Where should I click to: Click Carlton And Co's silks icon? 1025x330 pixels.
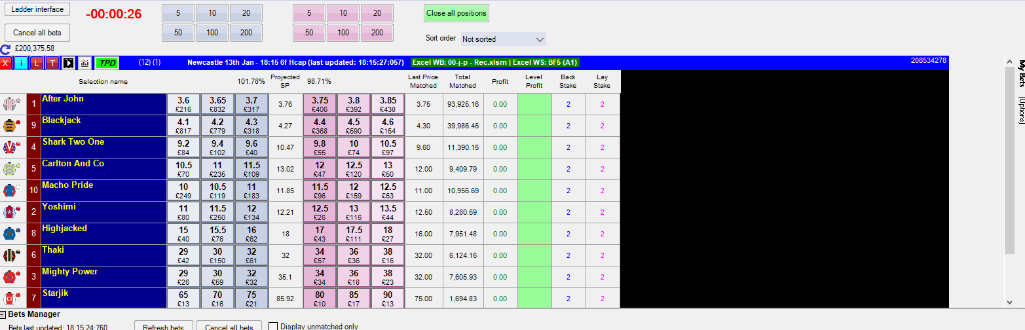(10, 169)
